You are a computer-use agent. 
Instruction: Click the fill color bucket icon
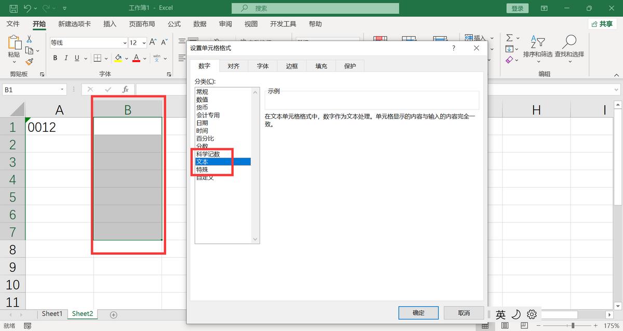click(118, 58)
